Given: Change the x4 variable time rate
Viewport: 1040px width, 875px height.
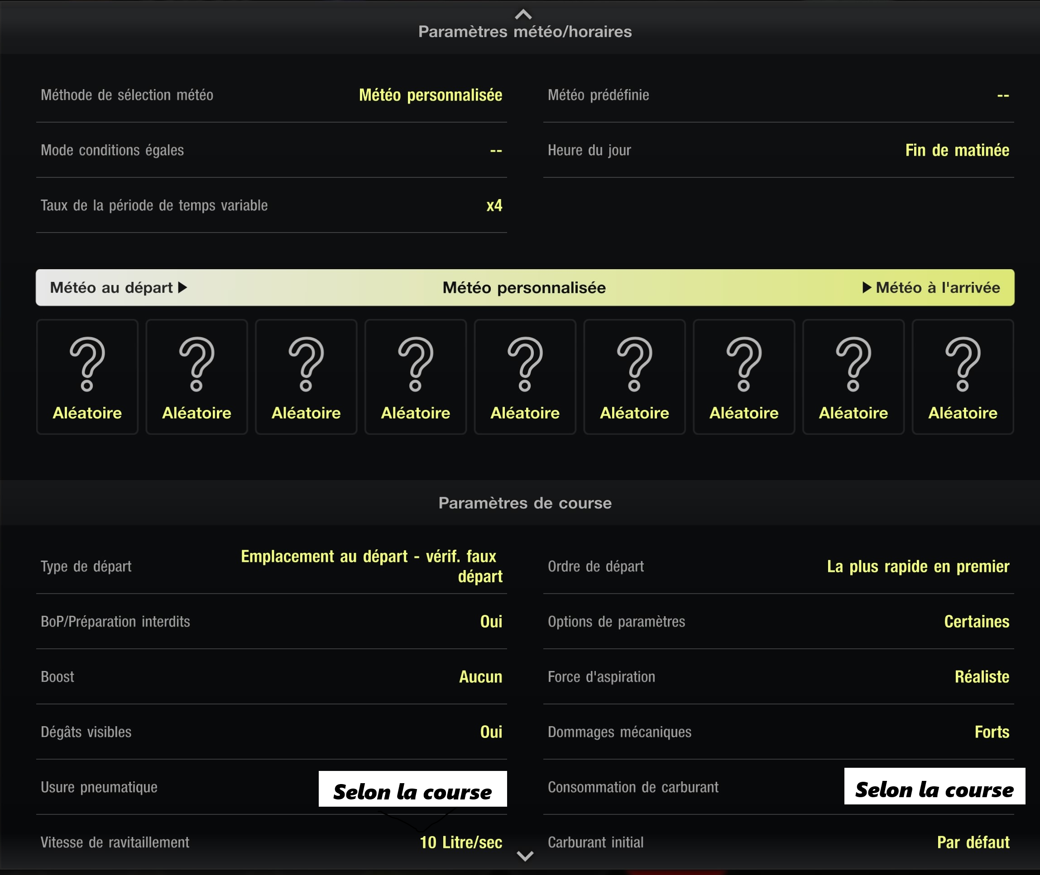Looking at the screenshot, I should [x=494, y=205].
